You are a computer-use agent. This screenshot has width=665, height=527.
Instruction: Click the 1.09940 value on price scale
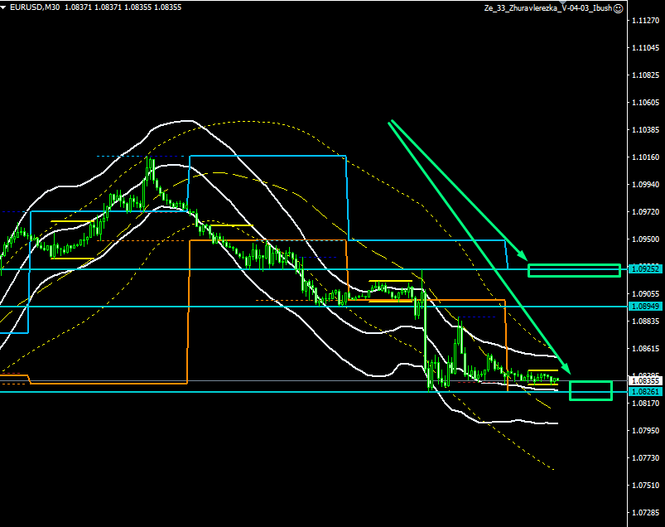click(645, 185)
